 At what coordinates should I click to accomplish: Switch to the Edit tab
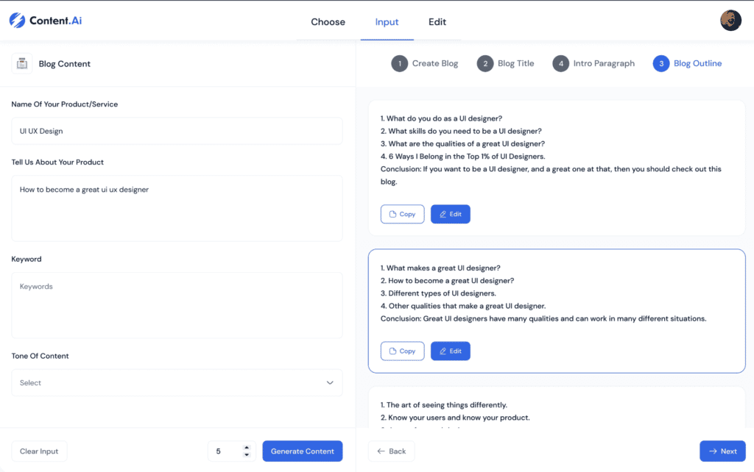click(437, 22)
